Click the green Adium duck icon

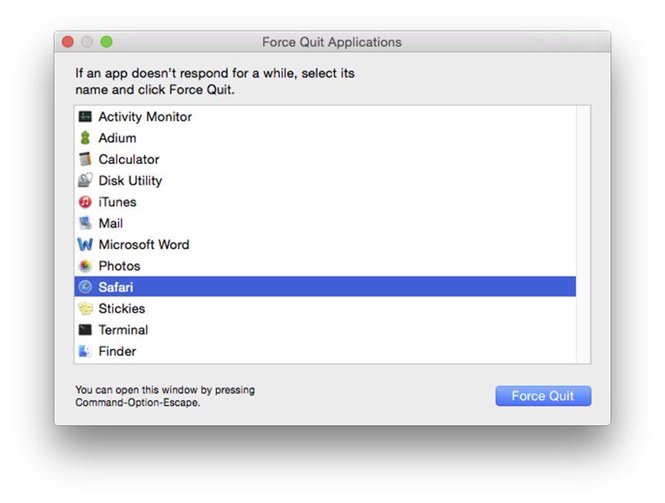tap(85, 138)
